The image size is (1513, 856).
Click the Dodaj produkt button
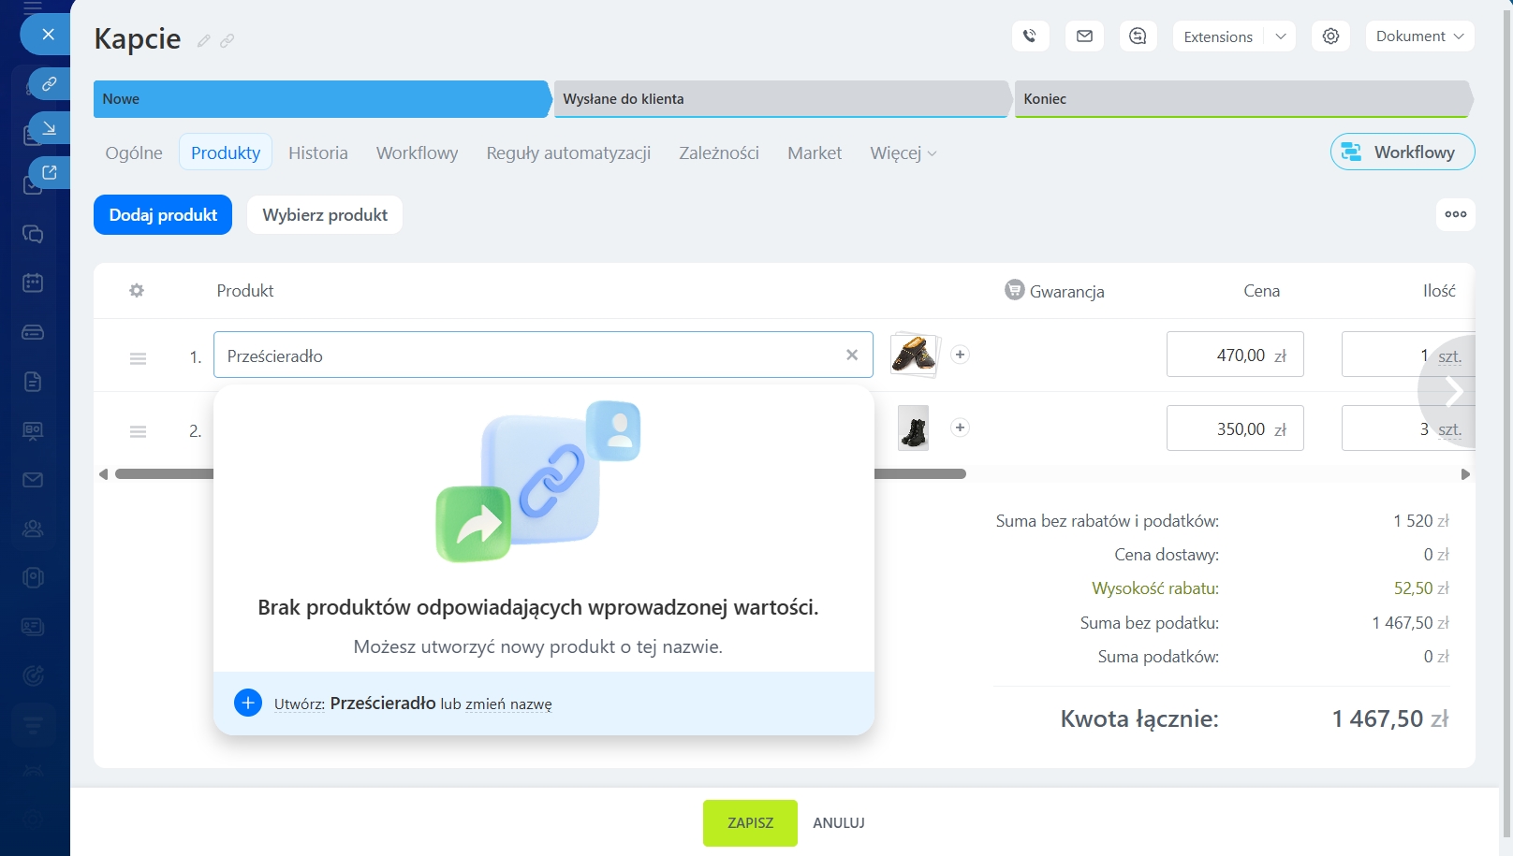pyautogui.click(x=163, y=215)
